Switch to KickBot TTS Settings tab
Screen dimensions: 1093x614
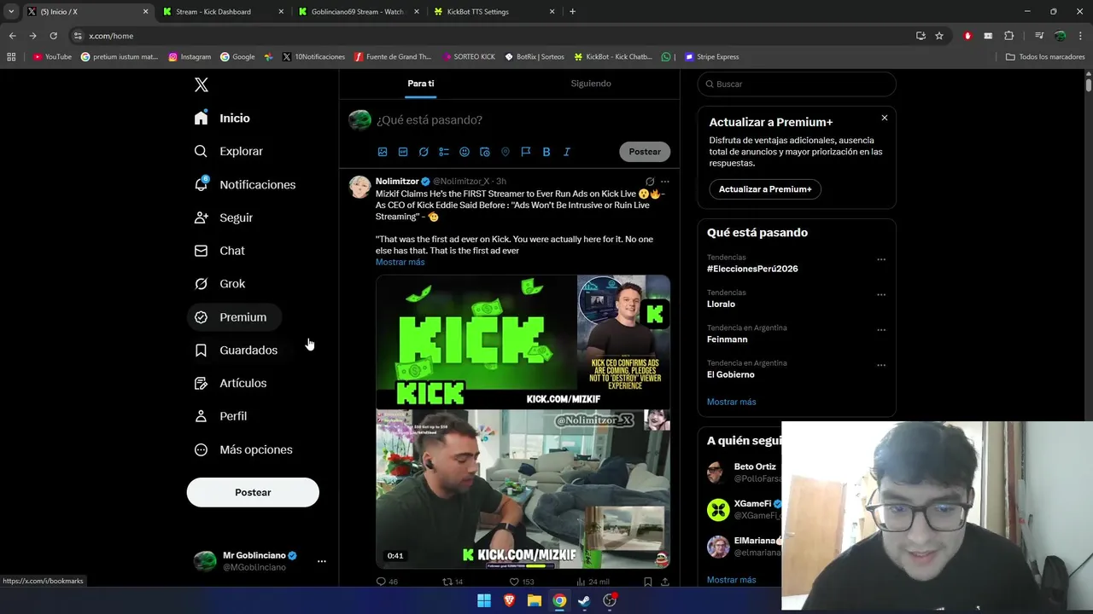pos(494,12)
